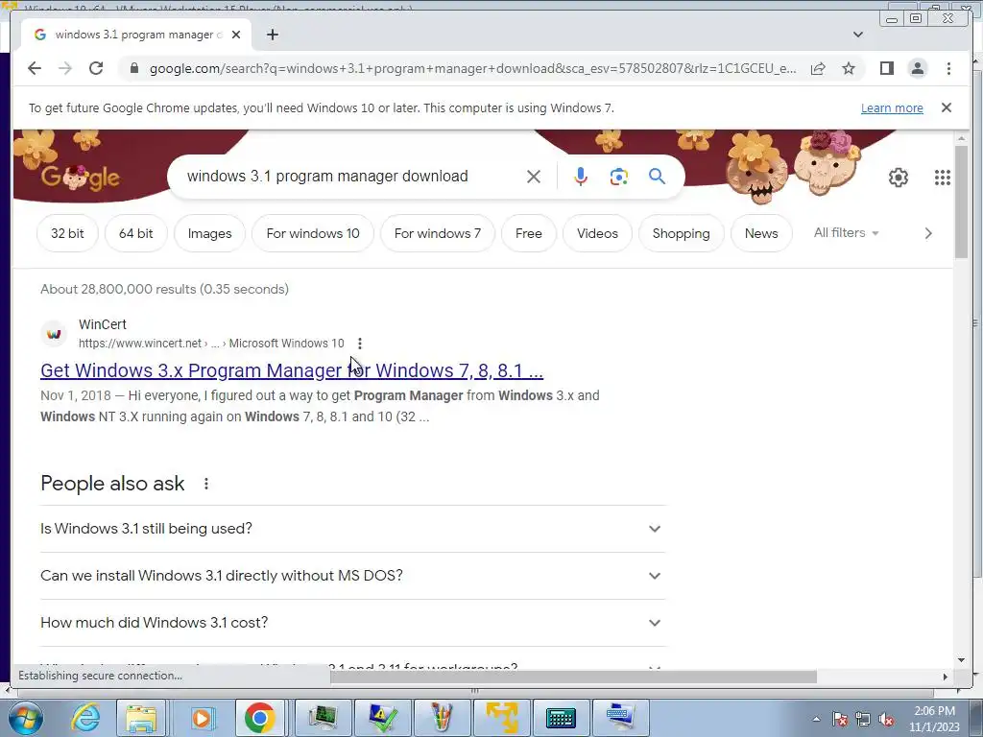Expand Can we install Windows 3.1 question
Image resolution: width=983 pixels, height=737 pixels.
[x=352, y=576]
